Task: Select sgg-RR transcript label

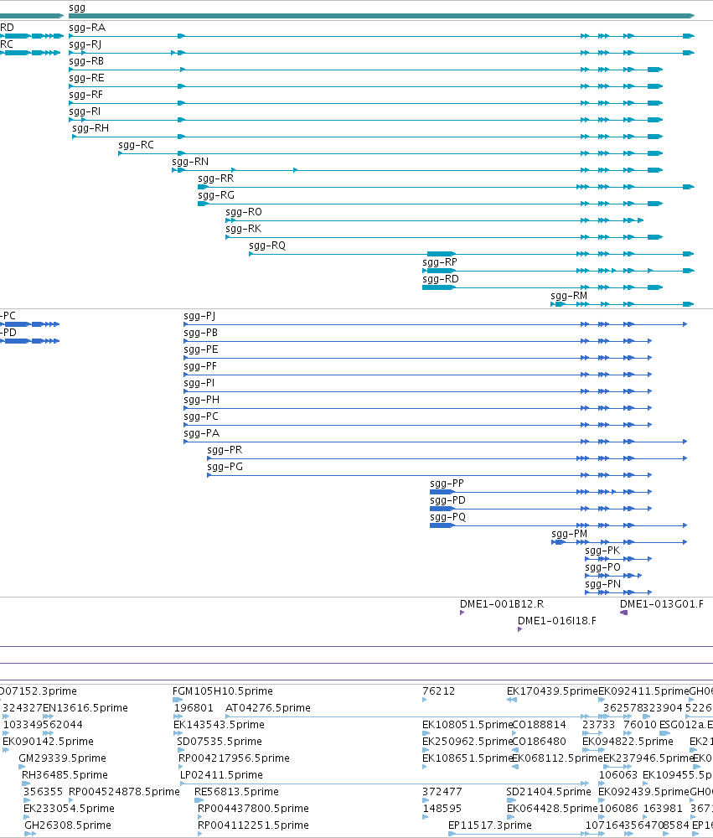Action: 216,178
